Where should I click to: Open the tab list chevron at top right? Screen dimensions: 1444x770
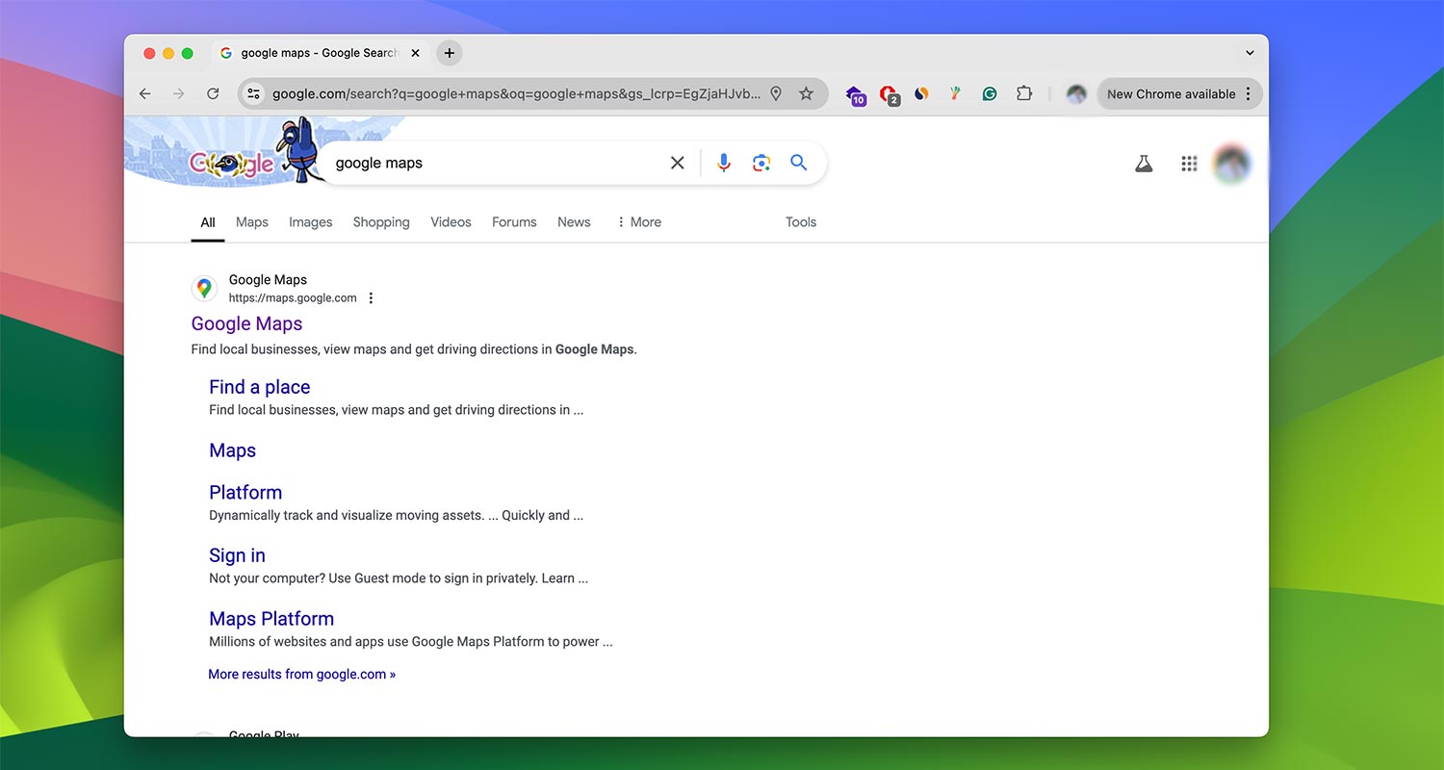pyautogui.click(x=1249, y=53)
